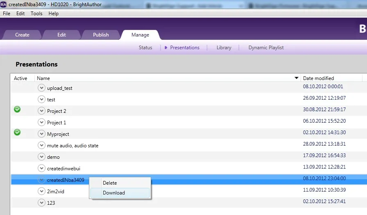
Task: Open the File menu
Action: (7, 14)
